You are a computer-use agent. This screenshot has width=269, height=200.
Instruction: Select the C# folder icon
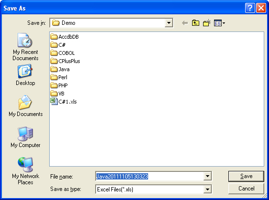click(x=54, y=45)
